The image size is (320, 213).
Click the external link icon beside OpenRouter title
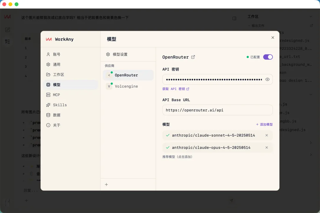click(193, 57)
